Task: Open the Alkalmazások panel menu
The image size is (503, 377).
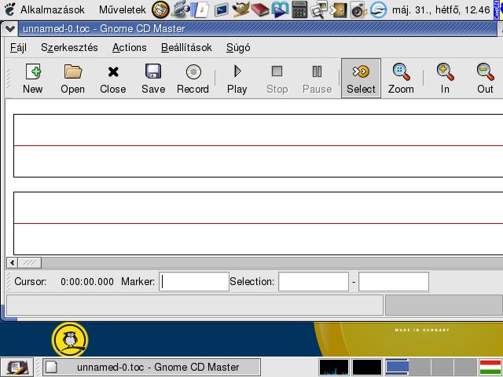Action: [x=45, y=9]
